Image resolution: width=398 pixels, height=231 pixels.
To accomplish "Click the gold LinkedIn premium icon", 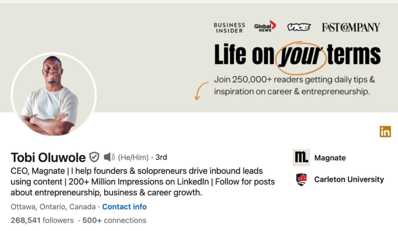I will pyautogui.click(x=385, y=132).
